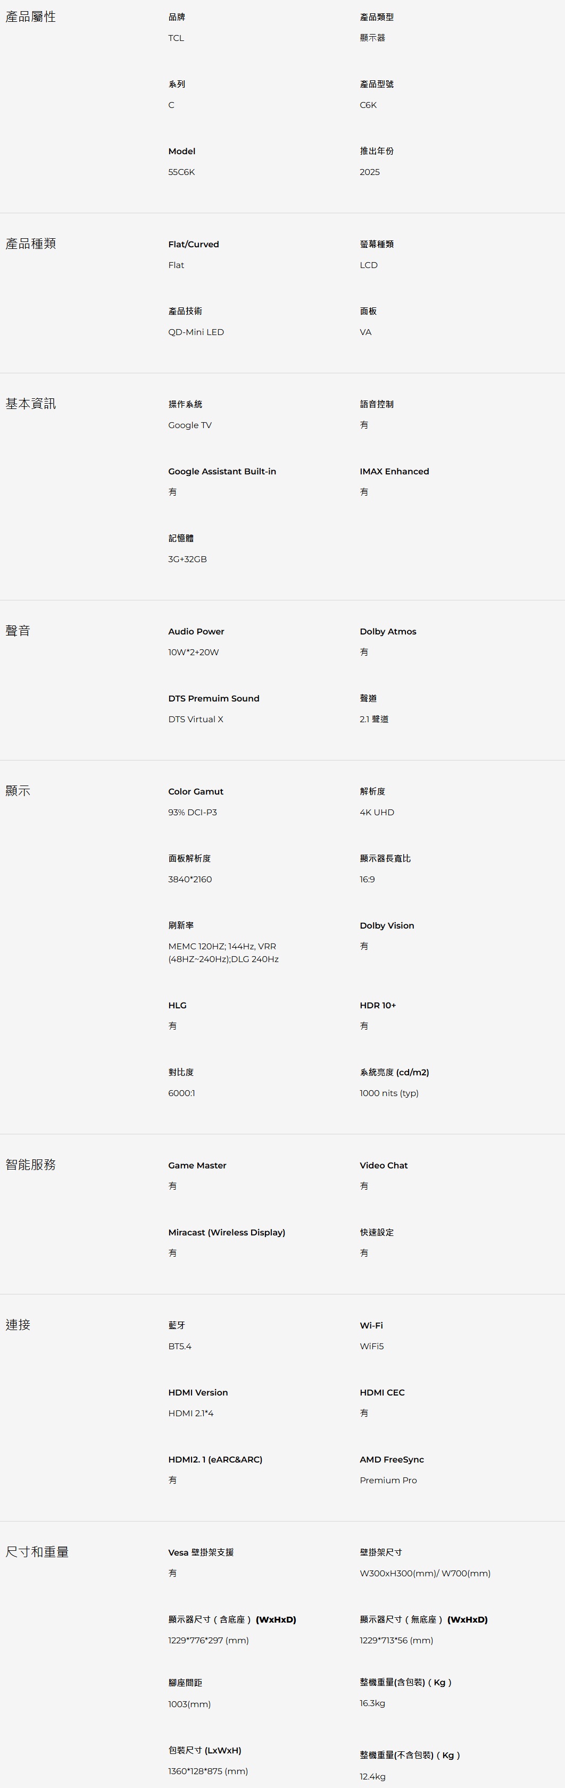Viewport: 565px width, 1788px height.
Task: Select the IMAX Enhanced label
Action: click(x=394, y=471)
